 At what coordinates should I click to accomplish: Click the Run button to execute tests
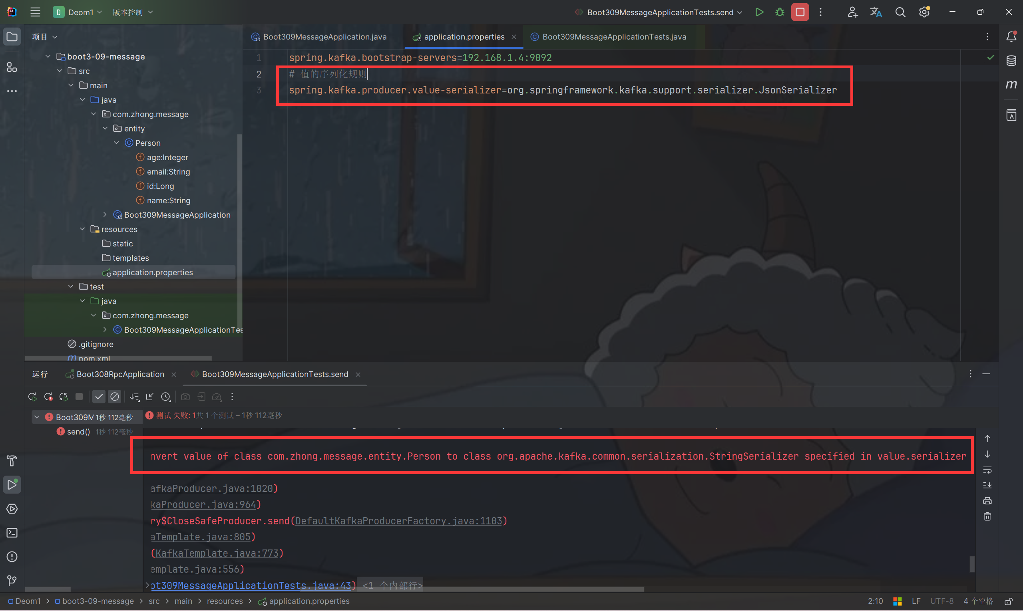click(760, 13)
